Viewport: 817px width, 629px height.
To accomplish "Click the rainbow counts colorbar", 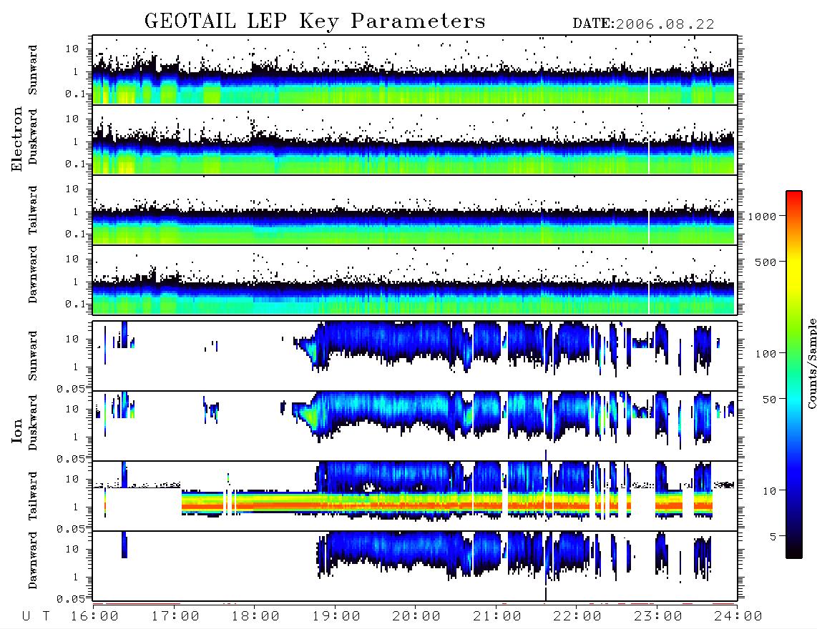I will point(793,375).
